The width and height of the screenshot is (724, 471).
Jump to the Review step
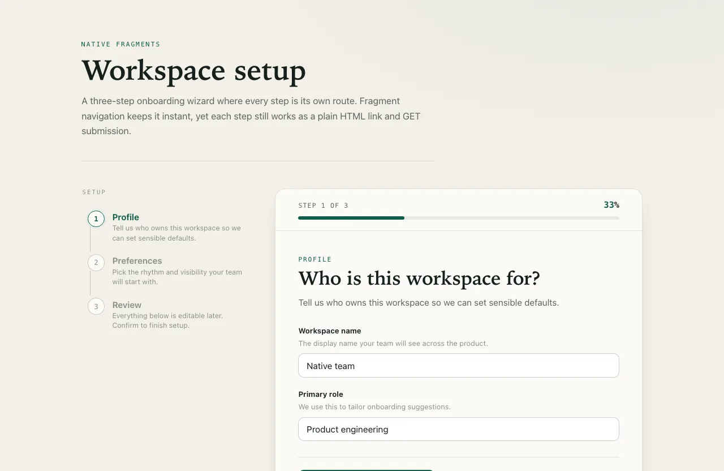[127, 305]
